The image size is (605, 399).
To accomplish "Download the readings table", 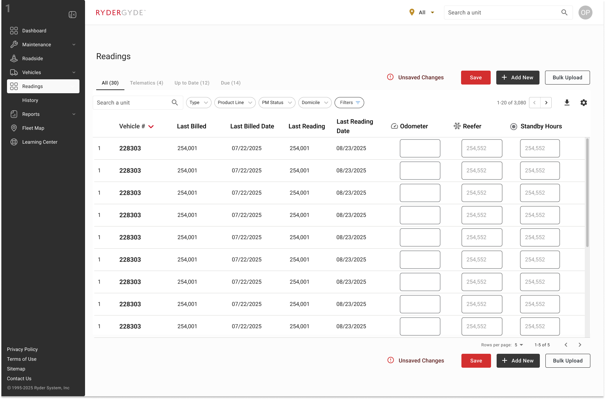I will [567, 103].
